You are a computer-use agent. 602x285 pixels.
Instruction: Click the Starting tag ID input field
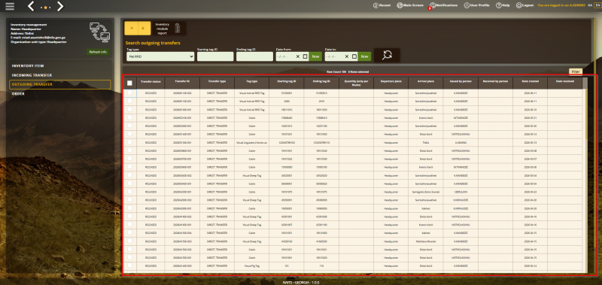(x=215, y=56)
